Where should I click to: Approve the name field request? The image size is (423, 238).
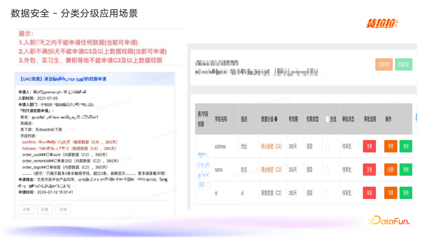point(390,169)
